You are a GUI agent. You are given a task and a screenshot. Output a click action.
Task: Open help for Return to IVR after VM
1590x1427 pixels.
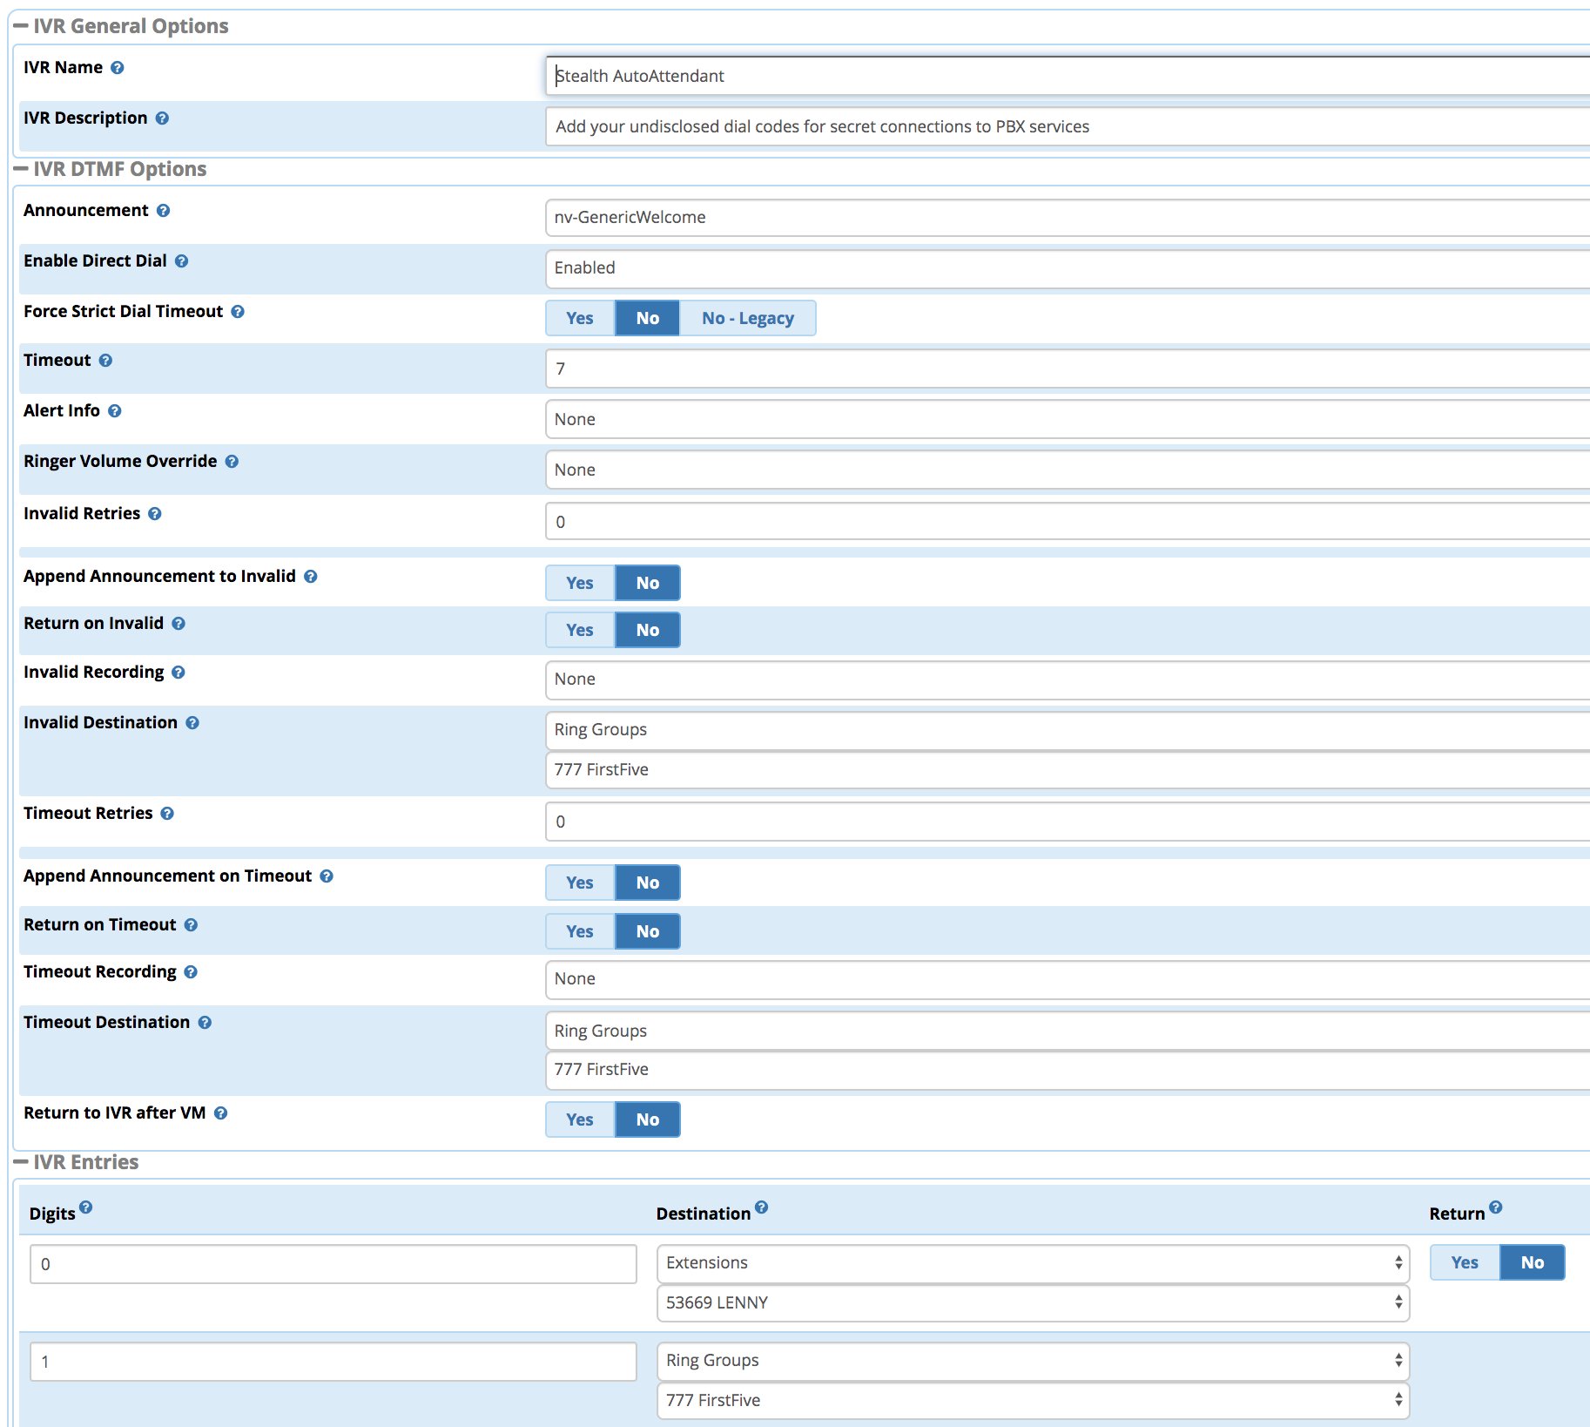click(222, 1113)
